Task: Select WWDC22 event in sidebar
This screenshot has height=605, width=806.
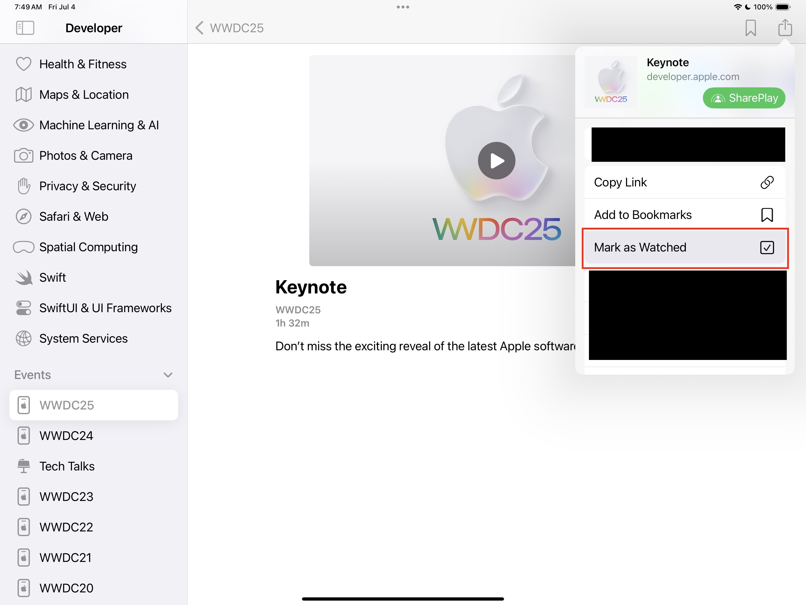Action: (94, 527)
